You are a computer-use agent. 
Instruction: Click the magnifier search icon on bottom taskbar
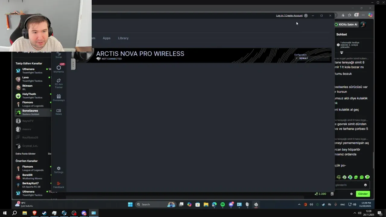[14, 213]
